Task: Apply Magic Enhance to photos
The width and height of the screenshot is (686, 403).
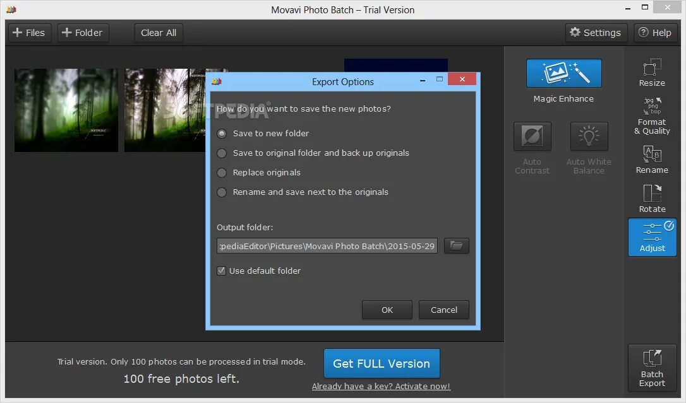Action: pos(563,73)
